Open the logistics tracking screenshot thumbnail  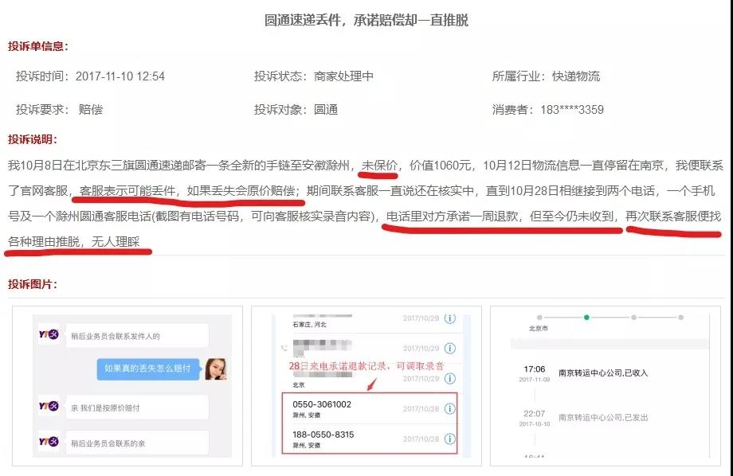pos(606,386)
